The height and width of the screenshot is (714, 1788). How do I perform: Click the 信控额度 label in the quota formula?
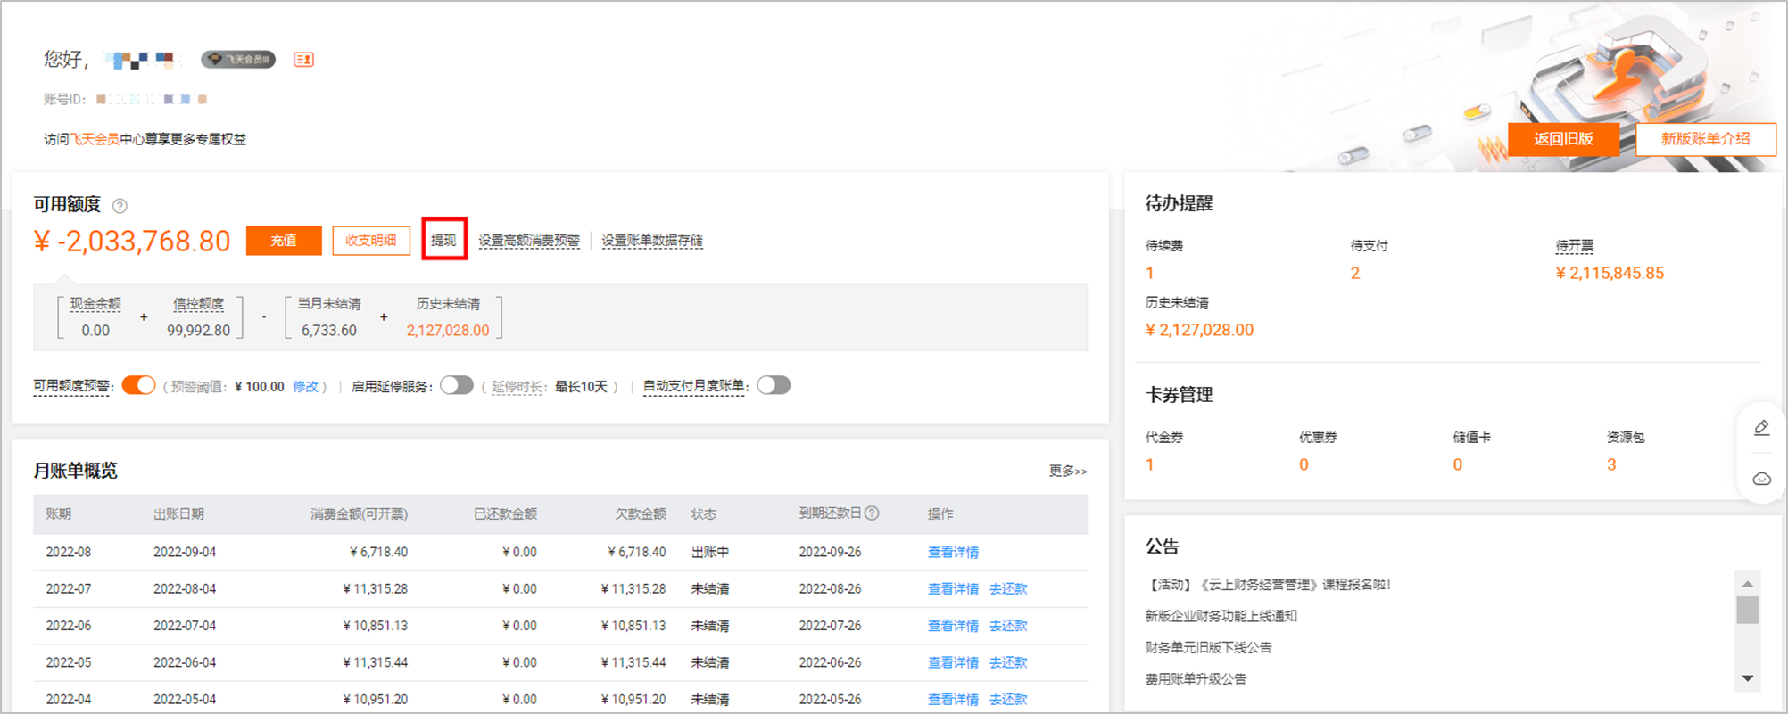199,304
